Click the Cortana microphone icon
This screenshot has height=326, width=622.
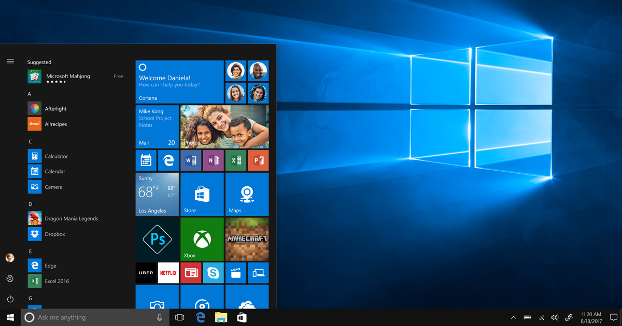pos(160,317)
